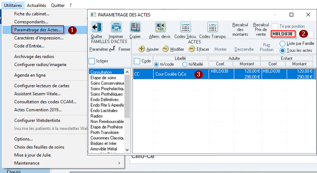Screen dimensions: 317x173
Task: Choose Code d'Entrée... menu entry
Action: [x=29, y=46]
